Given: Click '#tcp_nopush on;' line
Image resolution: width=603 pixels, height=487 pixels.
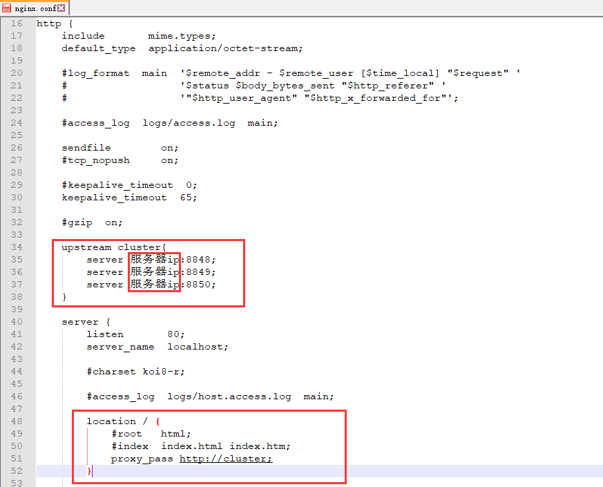Looking at the screenshot, I should click(120, 160).
